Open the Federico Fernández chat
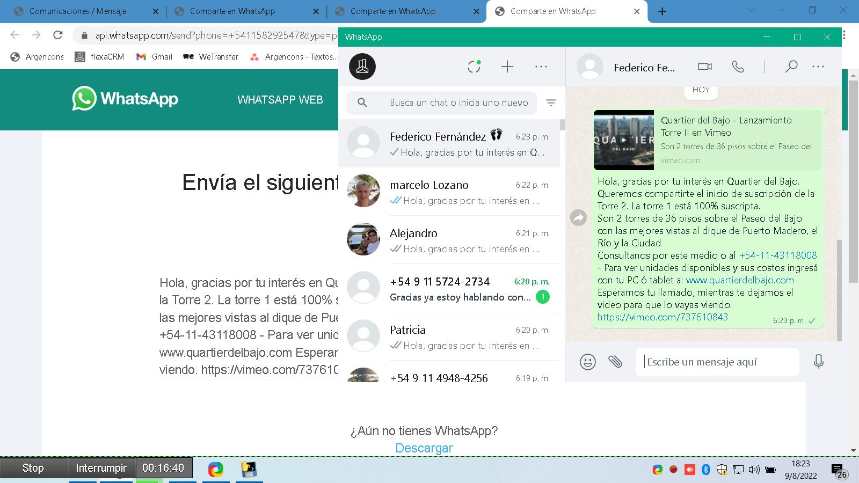Viewport: 859px width, 483px height. tap(449, 143)
